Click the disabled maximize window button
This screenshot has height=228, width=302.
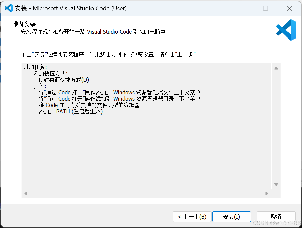[x=265, y=8]
